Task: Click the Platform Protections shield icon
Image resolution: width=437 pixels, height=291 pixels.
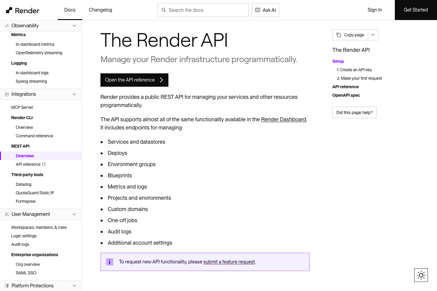Action: click(x=7, y=286)
